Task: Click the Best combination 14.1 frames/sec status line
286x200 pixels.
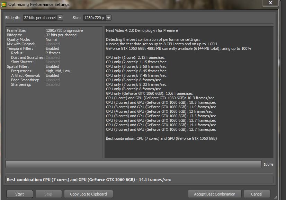Action: 139,180
